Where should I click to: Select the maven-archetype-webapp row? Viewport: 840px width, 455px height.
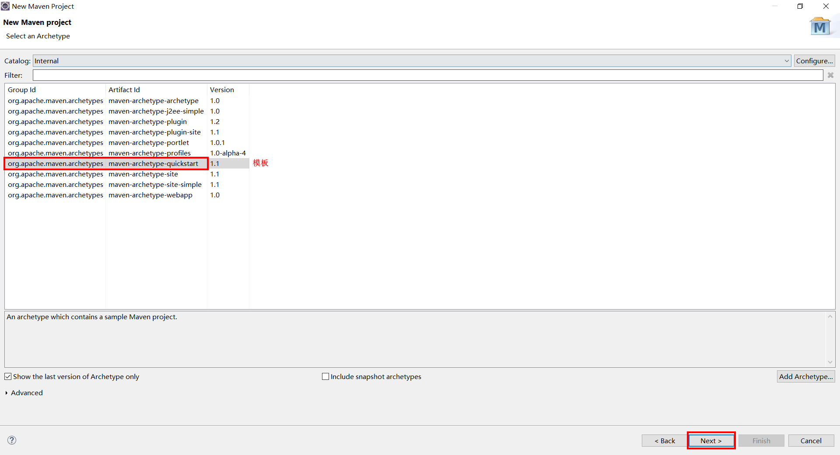tap(127, 195)
